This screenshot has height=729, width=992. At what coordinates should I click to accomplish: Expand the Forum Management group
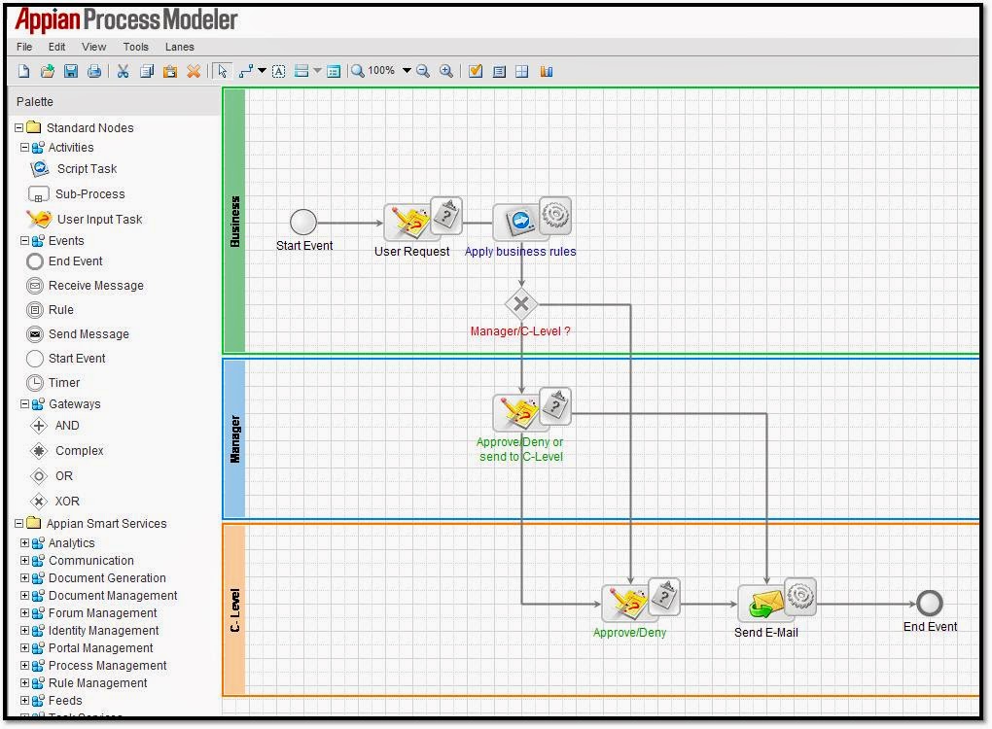coord(24,613)
